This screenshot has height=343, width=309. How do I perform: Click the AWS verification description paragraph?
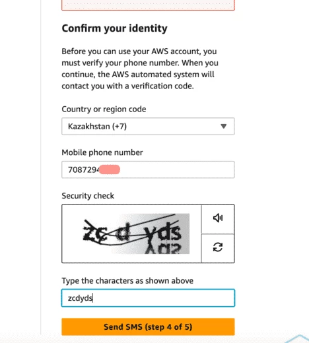point(140,69)
